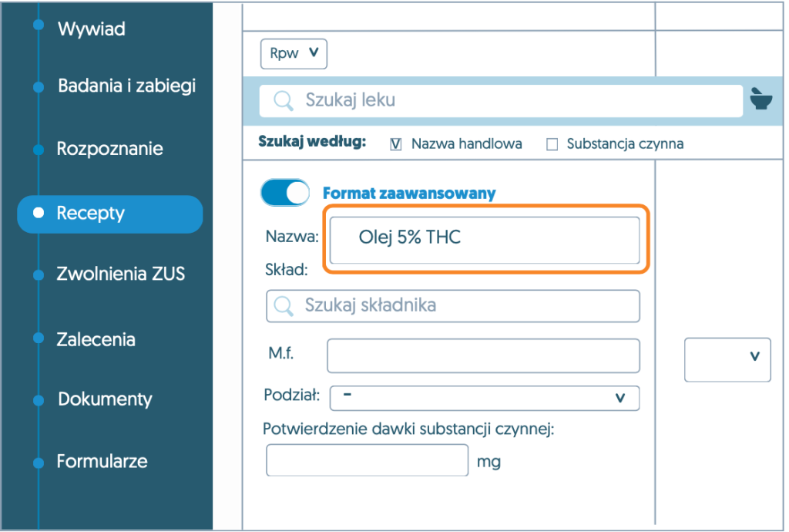
Task: Click the magnifier icon in Szukaj leku
Action: point(284,101)
